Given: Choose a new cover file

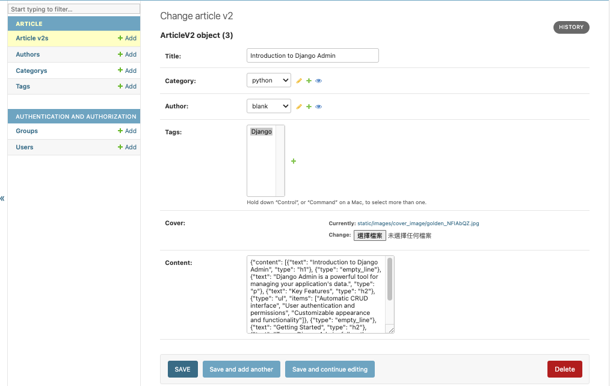Looking at the screenshot, I should click(369, 235).
